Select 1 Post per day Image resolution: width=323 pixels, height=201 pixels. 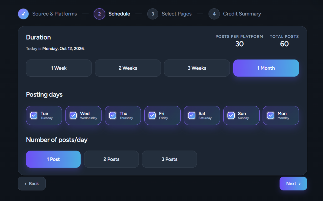click(x=53, y=159)
